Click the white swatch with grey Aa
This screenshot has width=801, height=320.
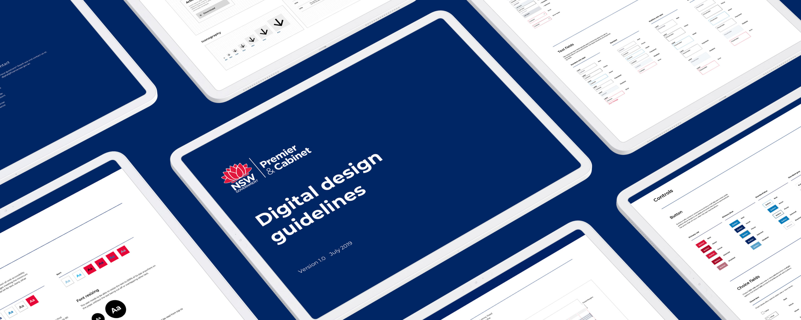click(x=21, y=307)
